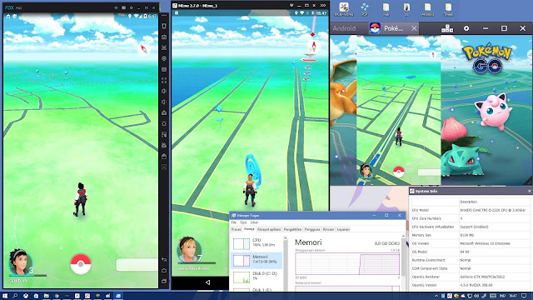The height and width of the screenshot is (300, 533).
Task: Open BlueStacks keyboard mapping icon
Action: point(447,28)
